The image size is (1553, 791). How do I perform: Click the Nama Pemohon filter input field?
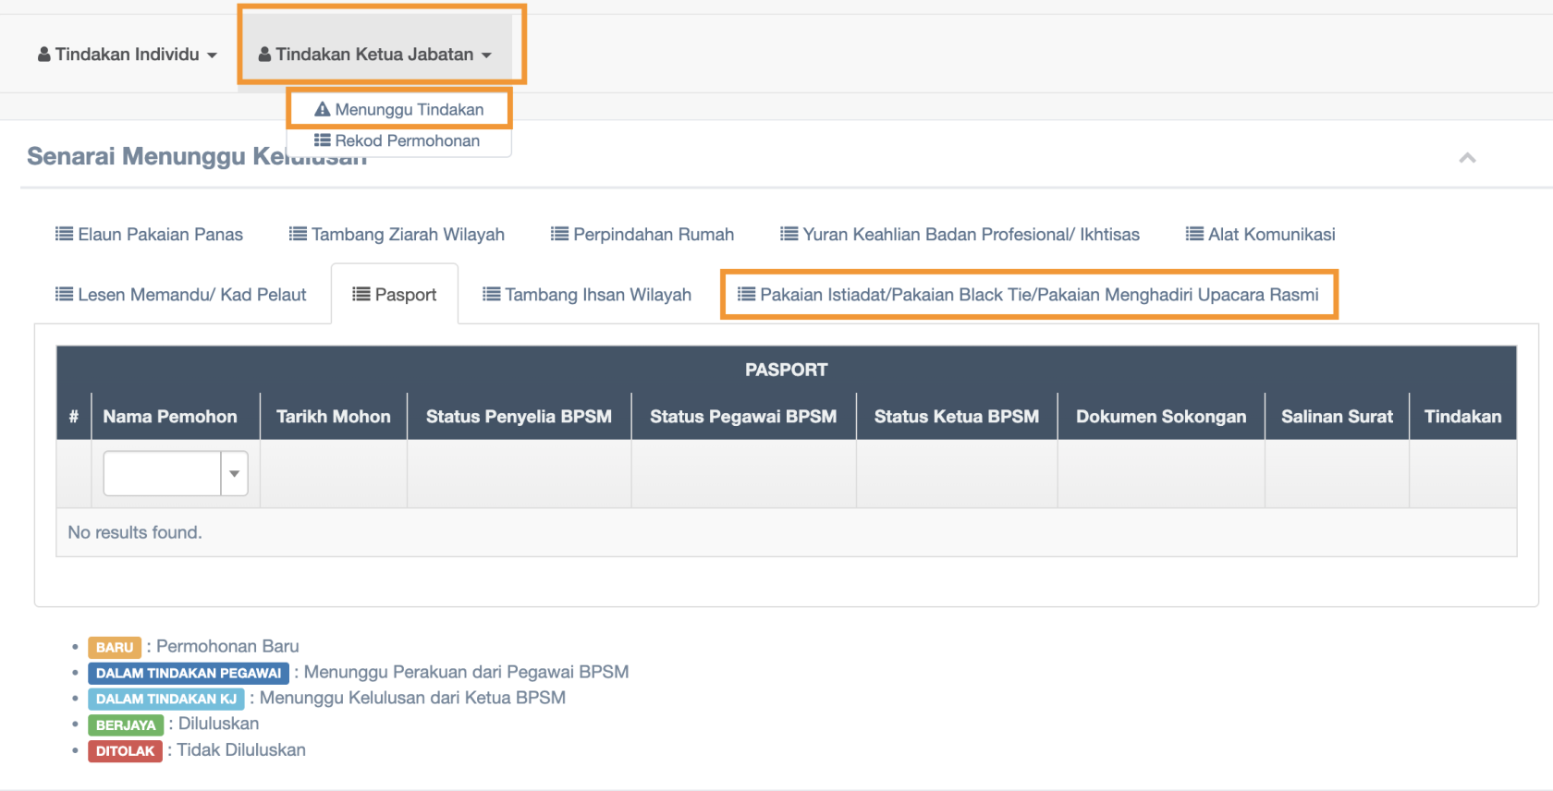163,474
